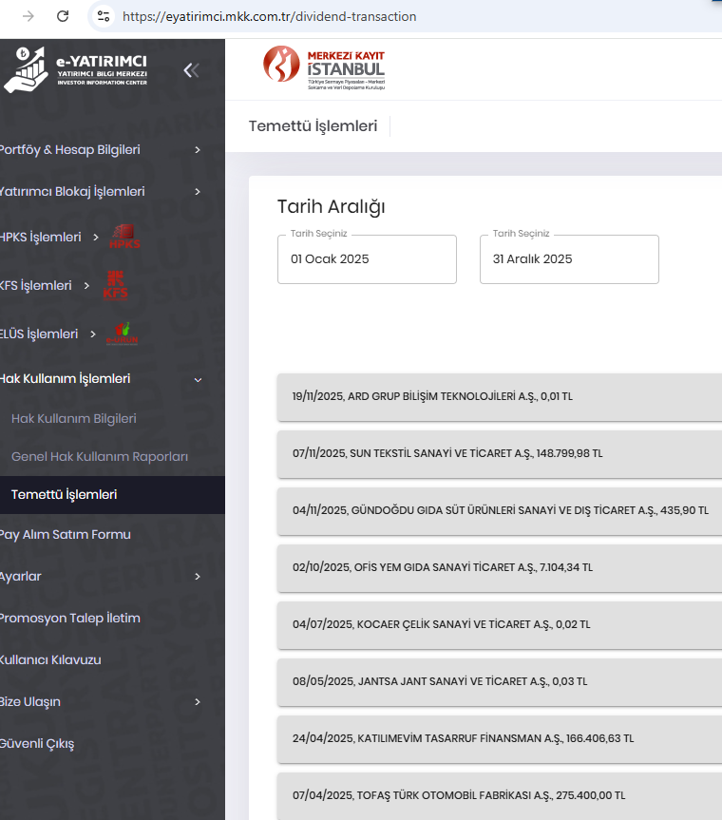Expand the ELÜS İşlemleri chevron
Screen dimensions: 722x820
tap(93, 334)
